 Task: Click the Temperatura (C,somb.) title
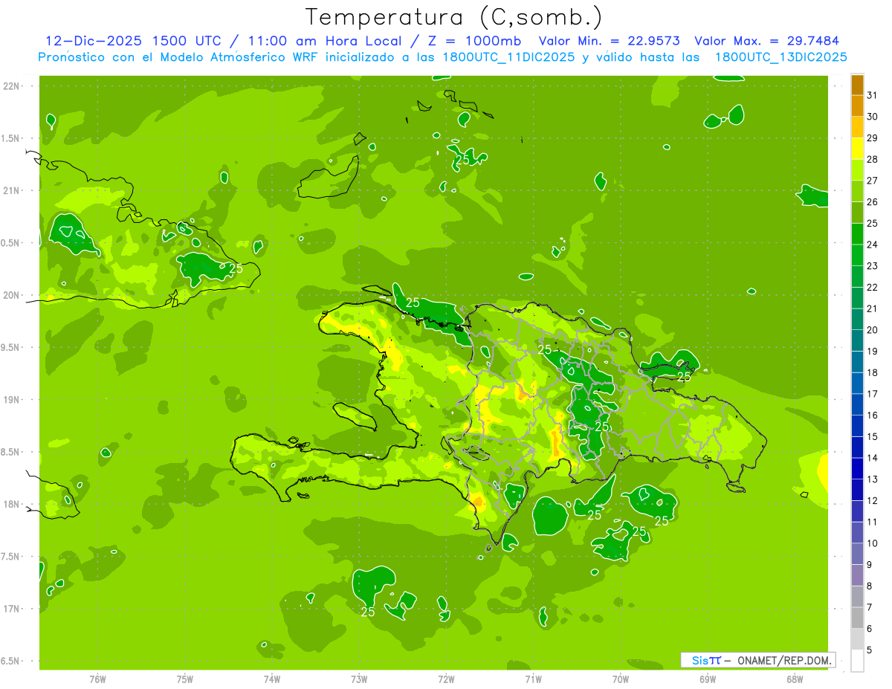click(x=454, y=16)
